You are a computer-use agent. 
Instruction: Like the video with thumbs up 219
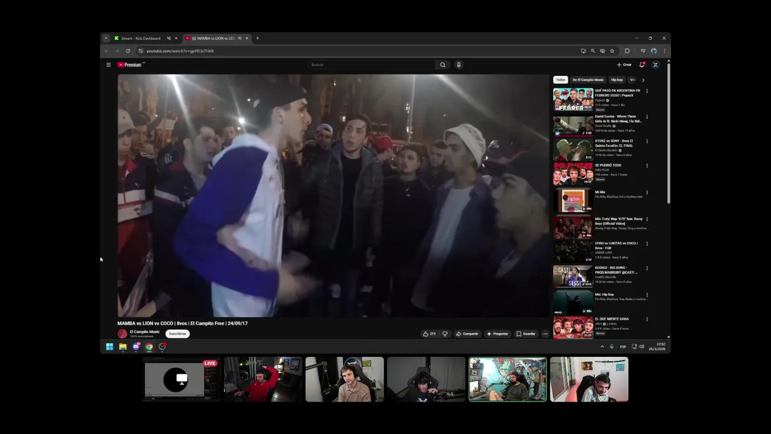point(429,333)
